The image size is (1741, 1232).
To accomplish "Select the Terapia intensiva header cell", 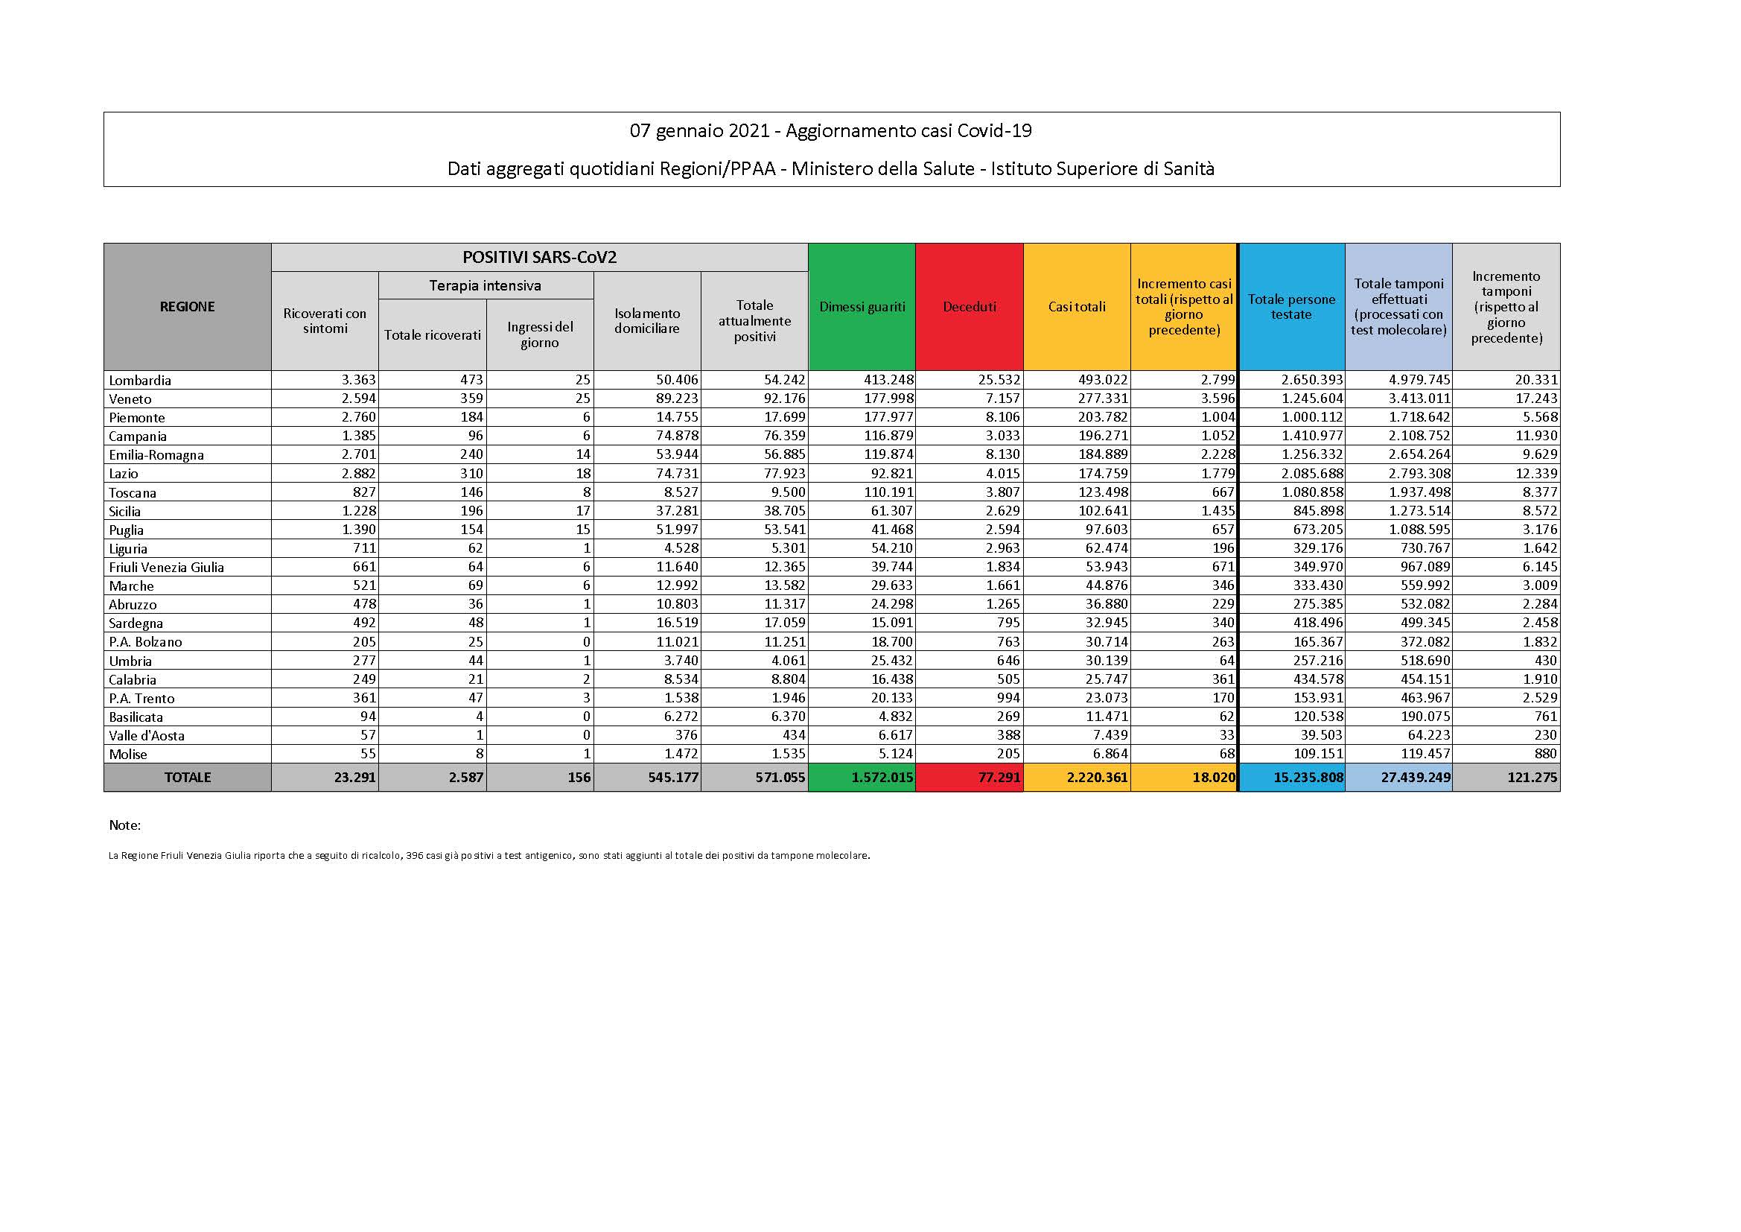I will point(486,286).
